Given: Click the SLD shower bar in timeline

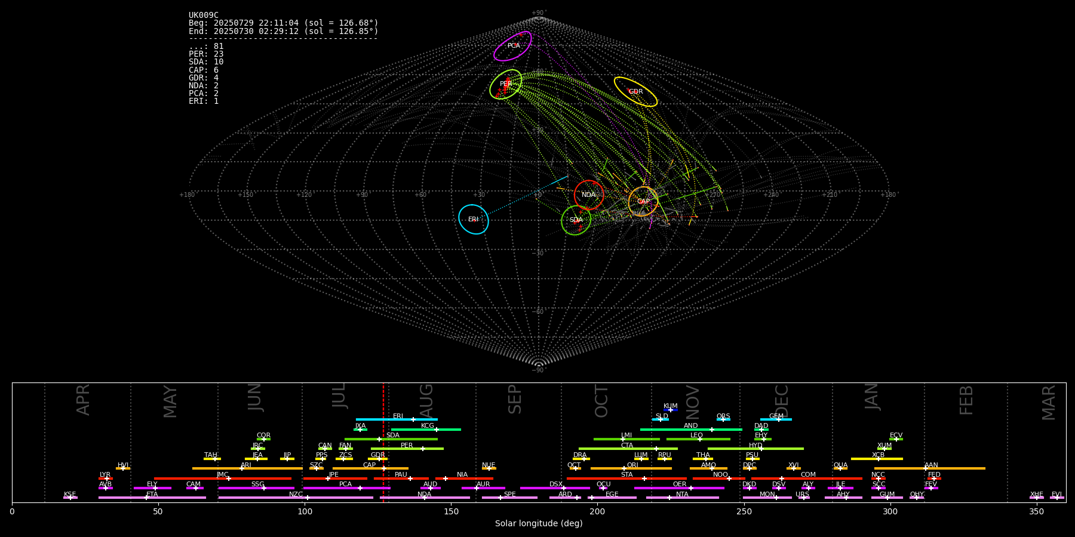Looking at the screenshot, I should (661, 419).
